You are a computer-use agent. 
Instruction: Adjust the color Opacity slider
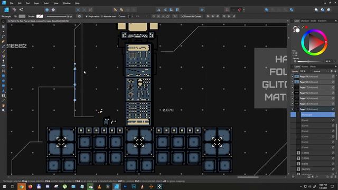click(309, 61)
